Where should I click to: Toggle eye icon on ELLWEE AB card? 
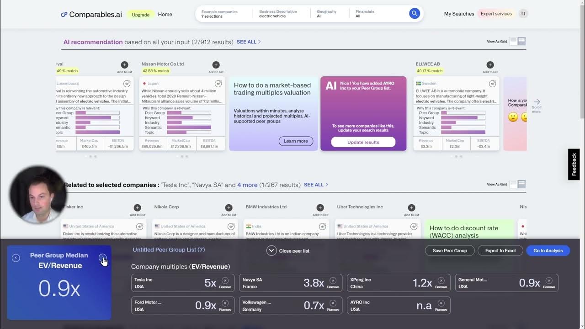pos(492,84)
